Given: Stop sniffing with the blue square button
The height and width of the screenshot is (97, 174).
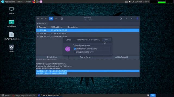Looking at the screenshot, I should point(51,19).
